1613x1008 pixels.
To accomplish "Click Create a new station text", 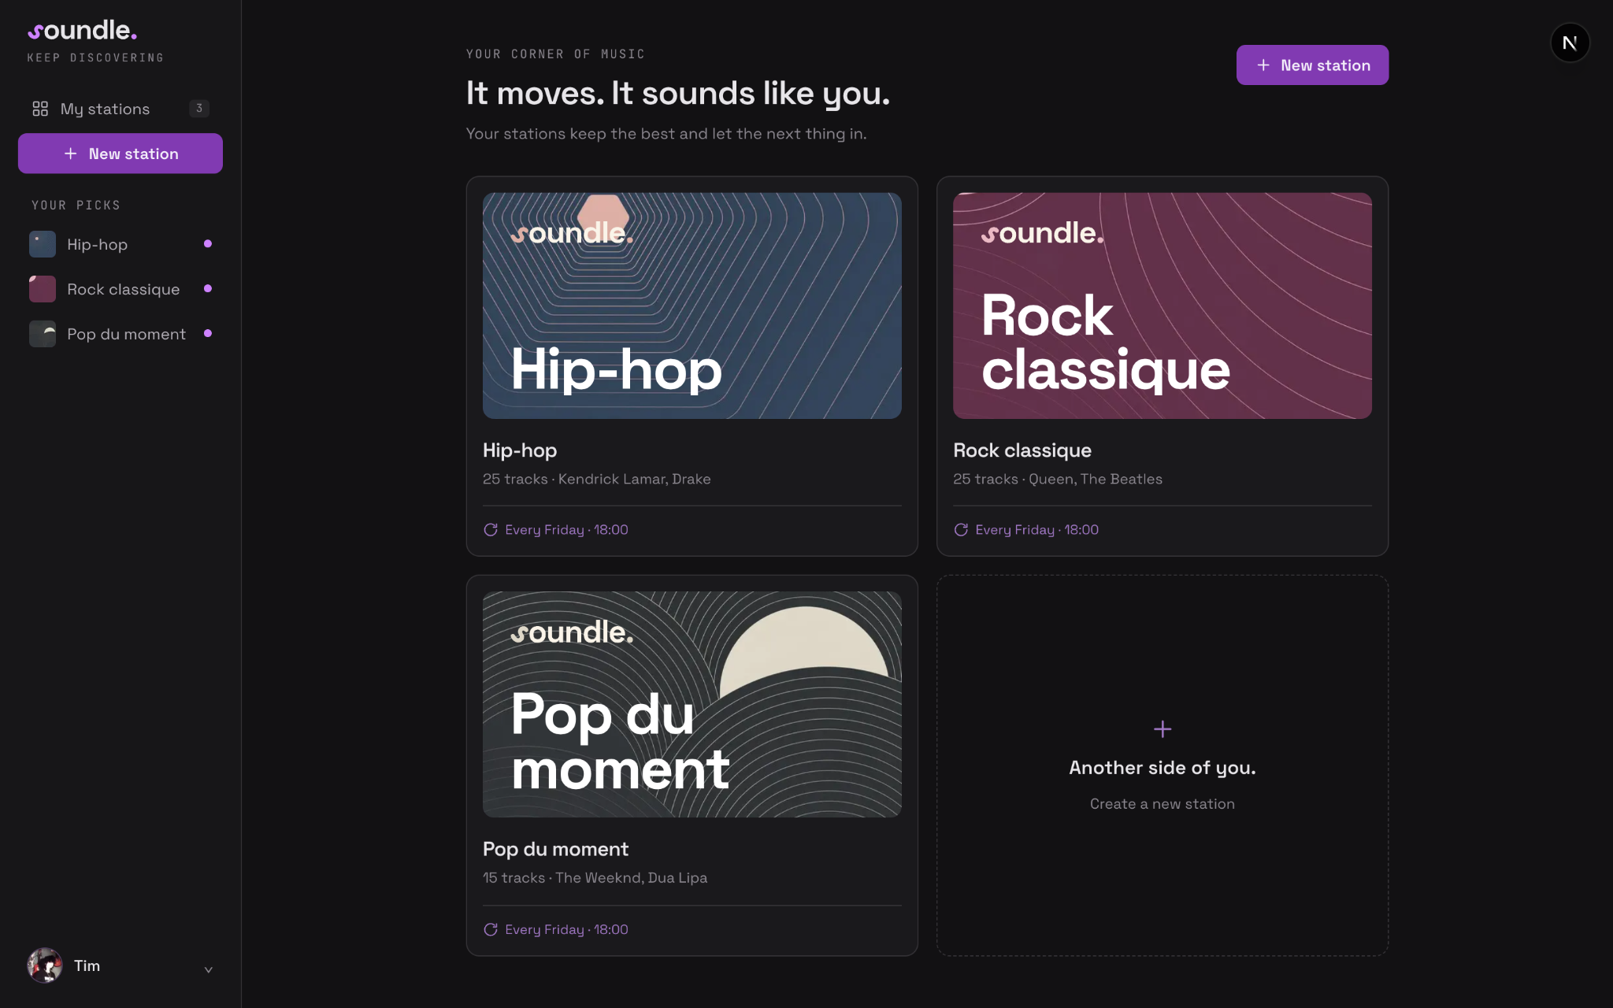I will [x=1162, y=804].
